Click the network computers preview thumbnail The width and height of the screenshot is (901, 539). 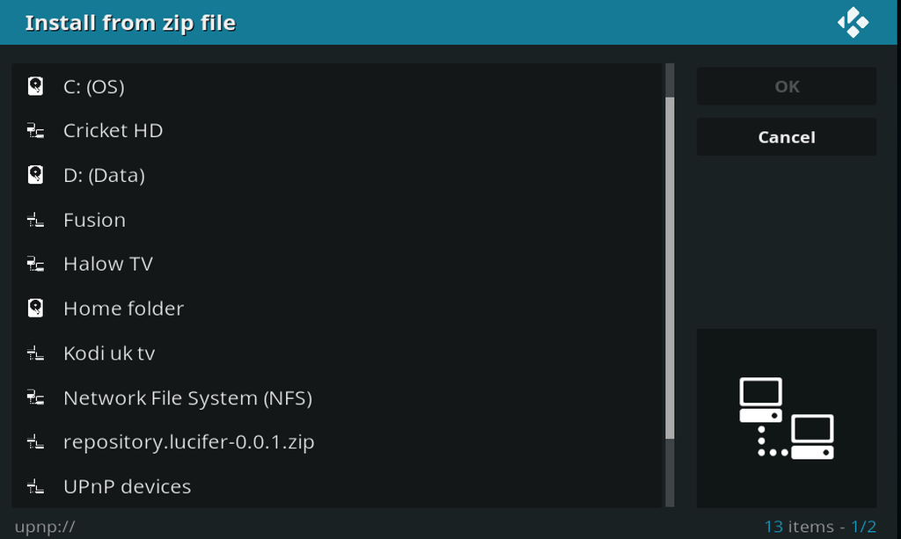tap(786, 418)
